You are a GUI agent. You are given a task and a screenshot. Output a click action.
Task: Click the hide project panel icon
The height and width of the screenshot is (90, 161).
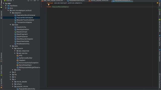(38, 0)
